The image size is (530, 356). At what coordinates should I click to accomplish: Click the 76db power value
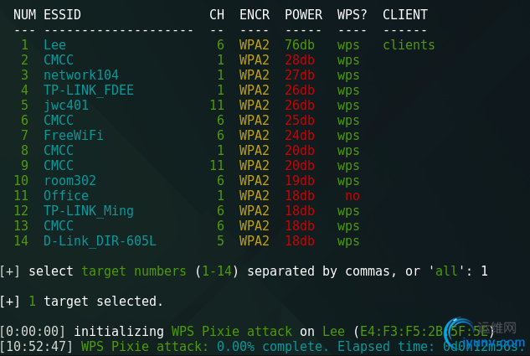pyautogui.click(x=299, y=44)
